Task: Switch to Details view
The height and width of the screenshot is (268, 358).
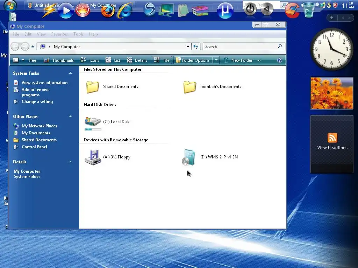Action: coord(137,60)
